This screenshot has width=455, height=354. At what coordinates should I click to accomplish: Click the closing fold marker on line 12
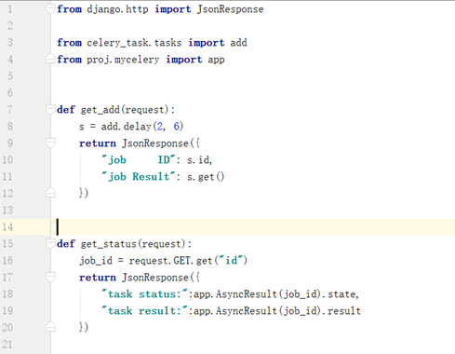pos(50,193)
